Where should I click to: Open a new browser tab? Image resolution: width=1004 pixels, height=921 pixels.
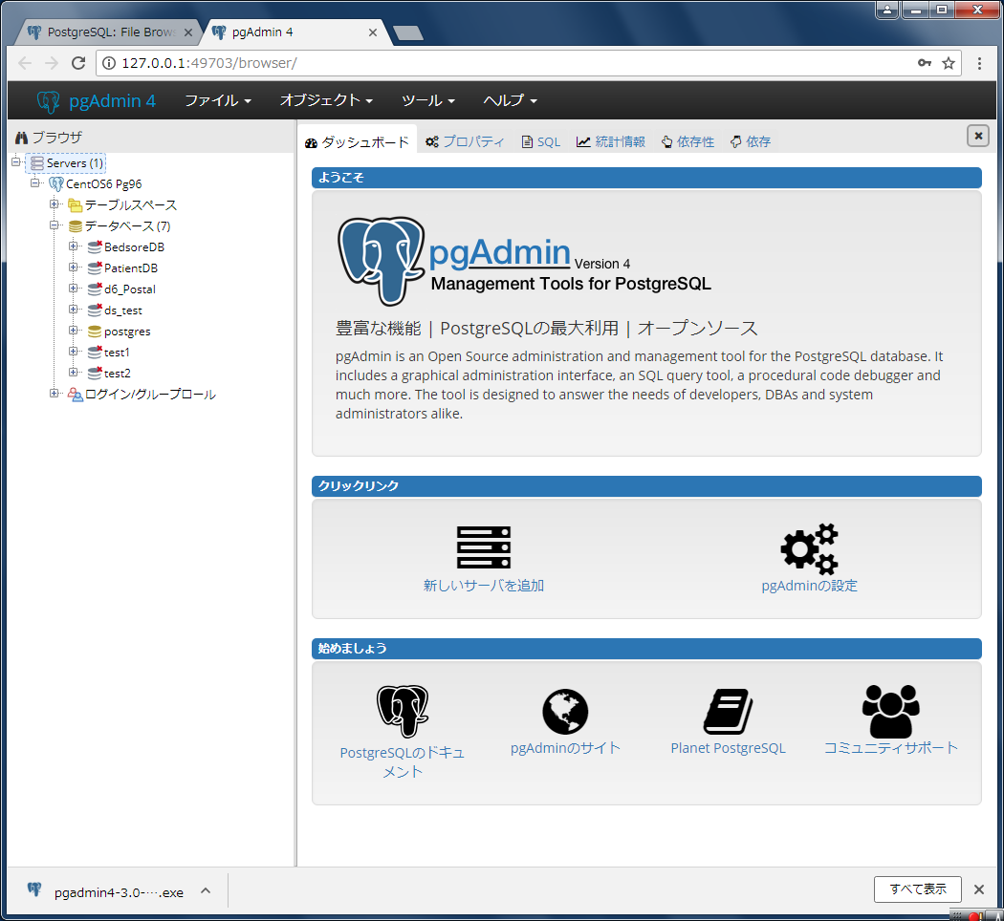408,32
